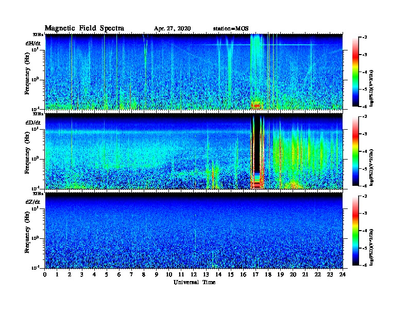
Task: Click the "32Hz" label atop the dH/dt panel
Action: coord(38,34)
